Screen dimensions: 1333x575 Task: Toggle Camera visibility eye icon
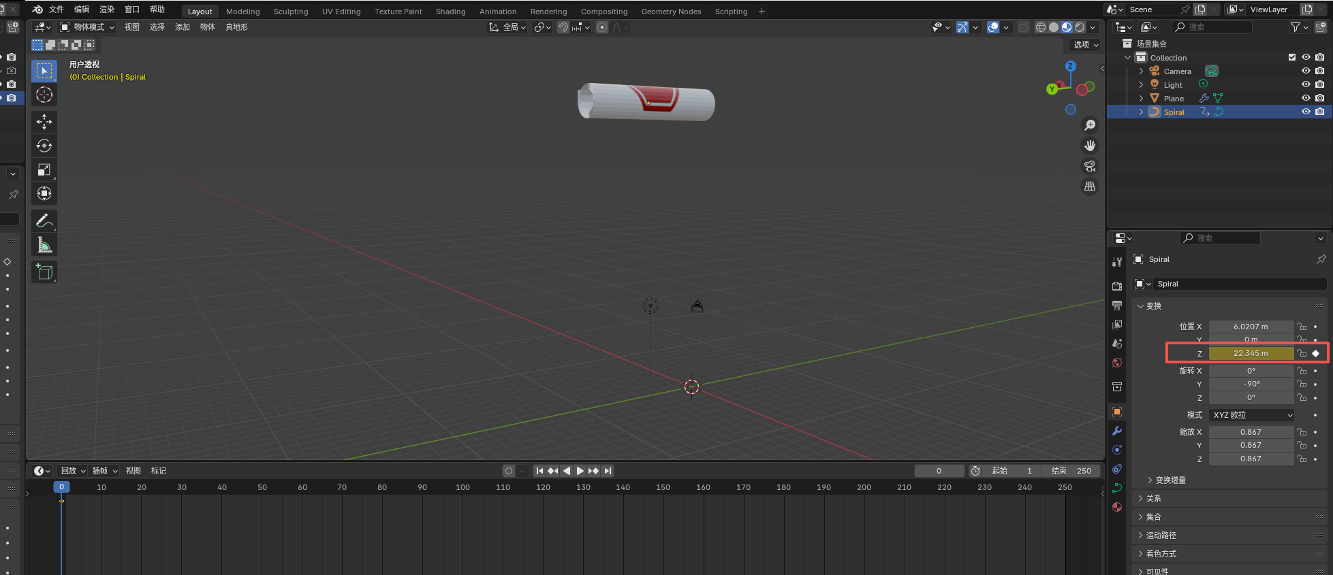tap(1306, 71)
